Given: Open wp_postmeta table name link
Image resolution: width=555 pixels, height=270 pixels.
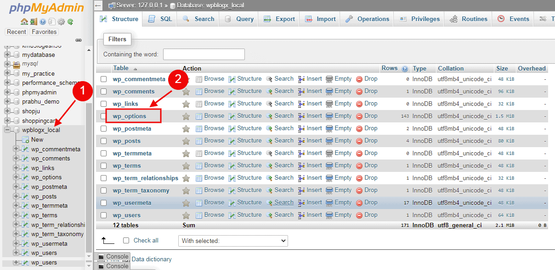Looking at the screenshot, I should pos(132,128).
